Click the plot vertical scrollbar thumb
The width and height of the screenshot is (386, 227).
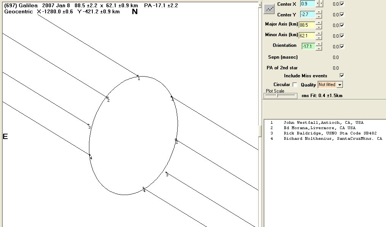(x=260, y=131)
